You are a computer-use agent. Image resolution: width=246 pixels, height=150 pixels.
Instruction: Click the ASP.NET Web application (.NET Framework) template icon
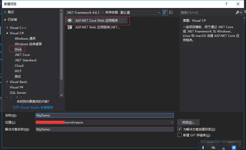tap(70, 27)
